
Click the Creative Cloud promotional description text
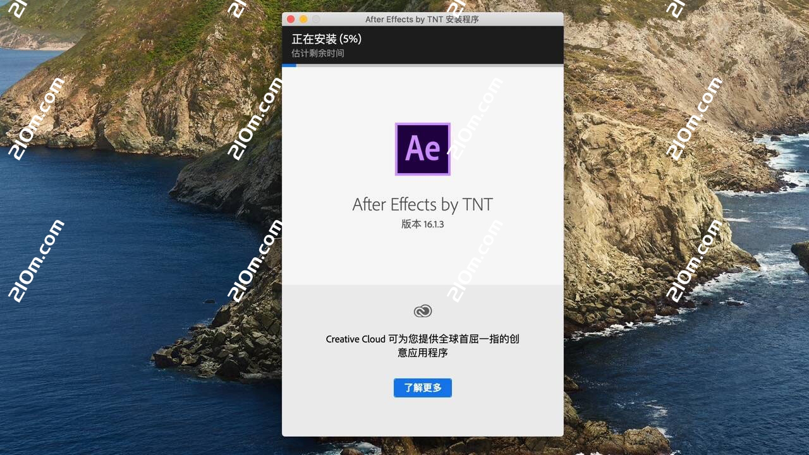point(422,346)
